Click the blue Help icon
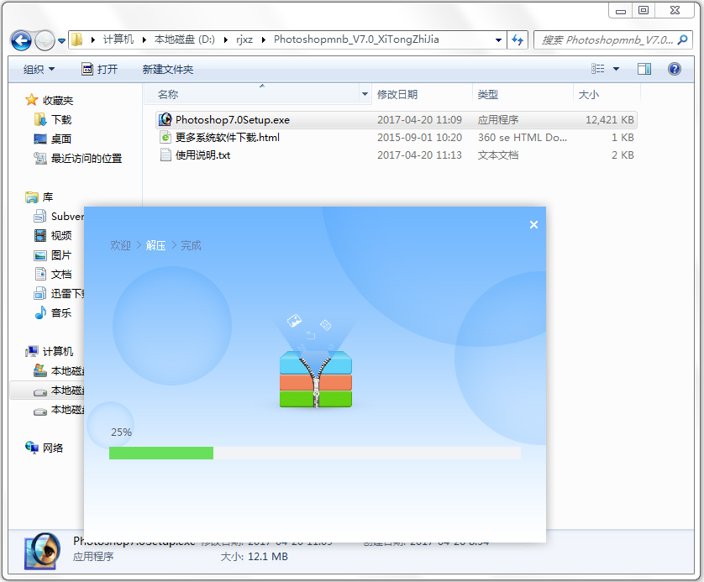The width and height of the screenshot is (704, 582). point(675,69)
